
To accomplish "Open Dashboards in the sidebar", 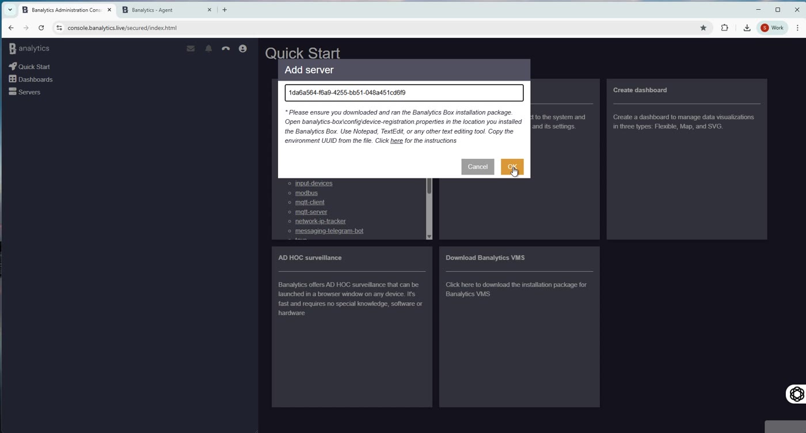I will coord(35,79).
